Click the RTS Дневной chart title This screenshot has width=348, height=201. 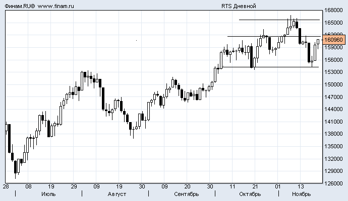pos(239,6)
